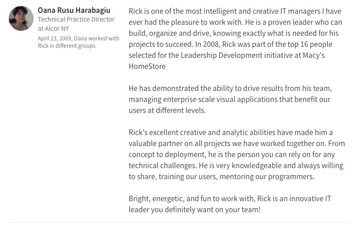Click the word 'HomeStore' in the first paragraph
Screen dimensions: 360x226
(147, 66)
